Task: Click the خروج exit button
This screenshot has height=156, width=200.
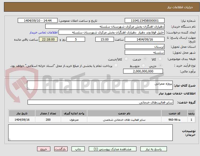Action: point(44,149)
